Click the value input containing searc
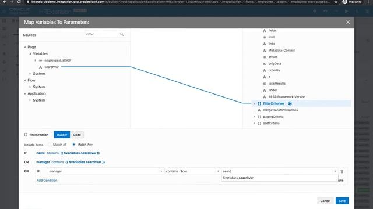The image size is (373, 209). (277, 171)
